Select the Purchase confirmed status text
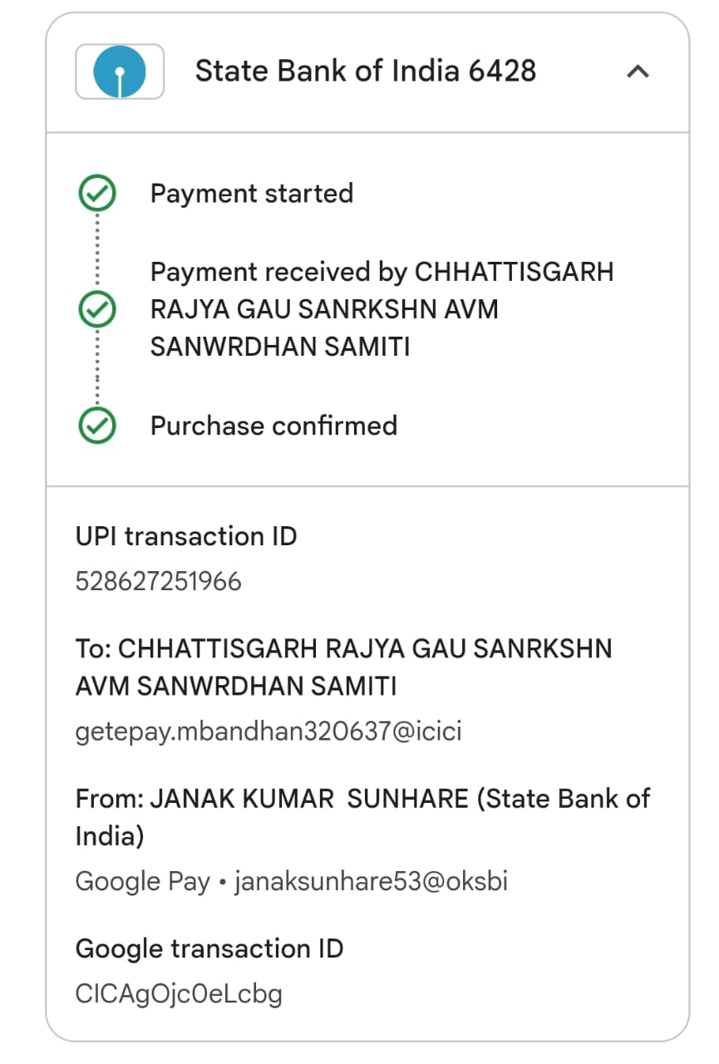The image size is (719, 1064). point(273,426)
